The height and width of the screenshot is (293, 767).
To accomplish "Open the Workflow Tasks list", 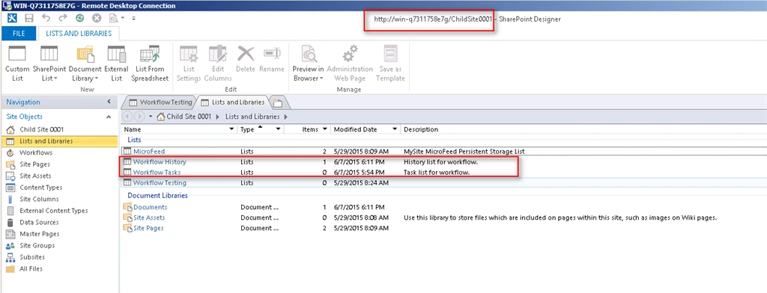I will (x=157, y=173).
